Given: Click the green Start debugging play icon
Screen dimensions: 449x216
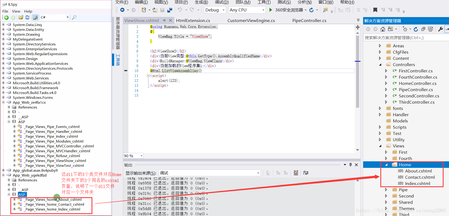Looking at the screenshot, I should point(271,10).
